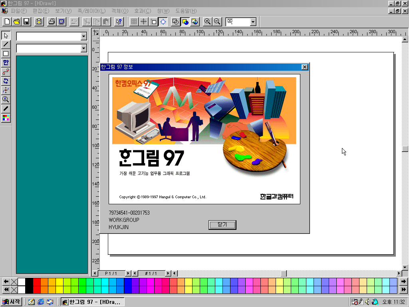Toggle the snap-to-object square icon
Screen dimensions: 409x307
pos(153,22)
